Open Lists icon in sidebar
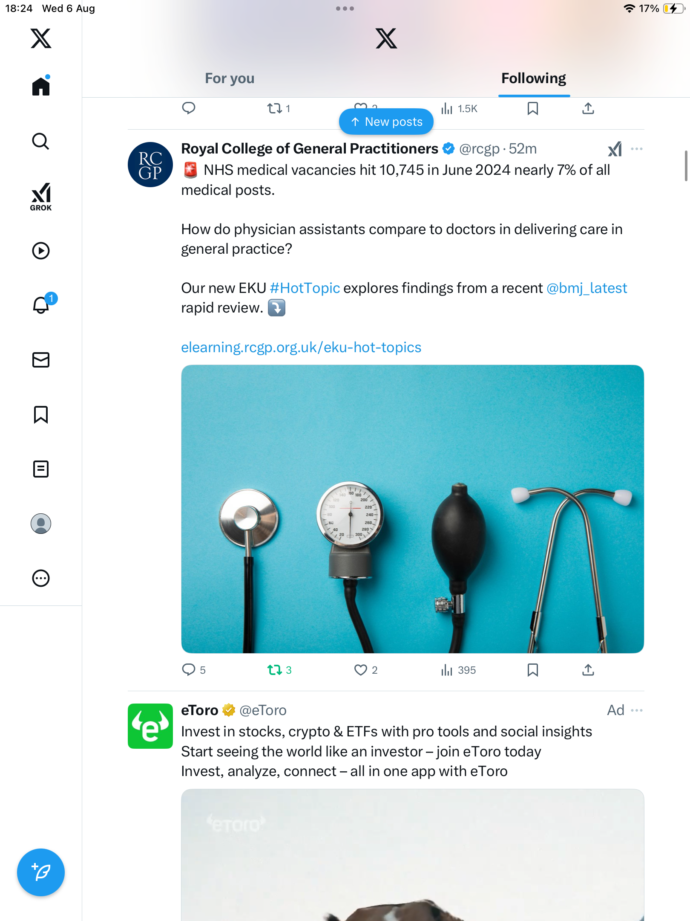 point(41,469)
